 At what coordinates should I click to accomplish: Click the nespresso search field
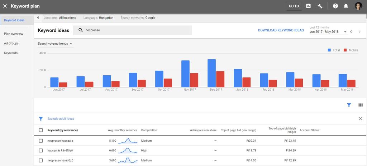coord(133,30)
